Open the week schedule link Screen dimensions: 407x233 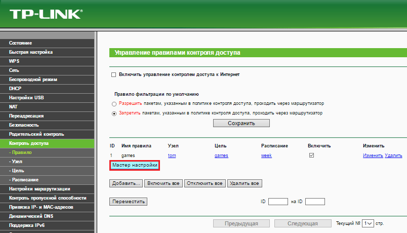(x=266, y=156)
